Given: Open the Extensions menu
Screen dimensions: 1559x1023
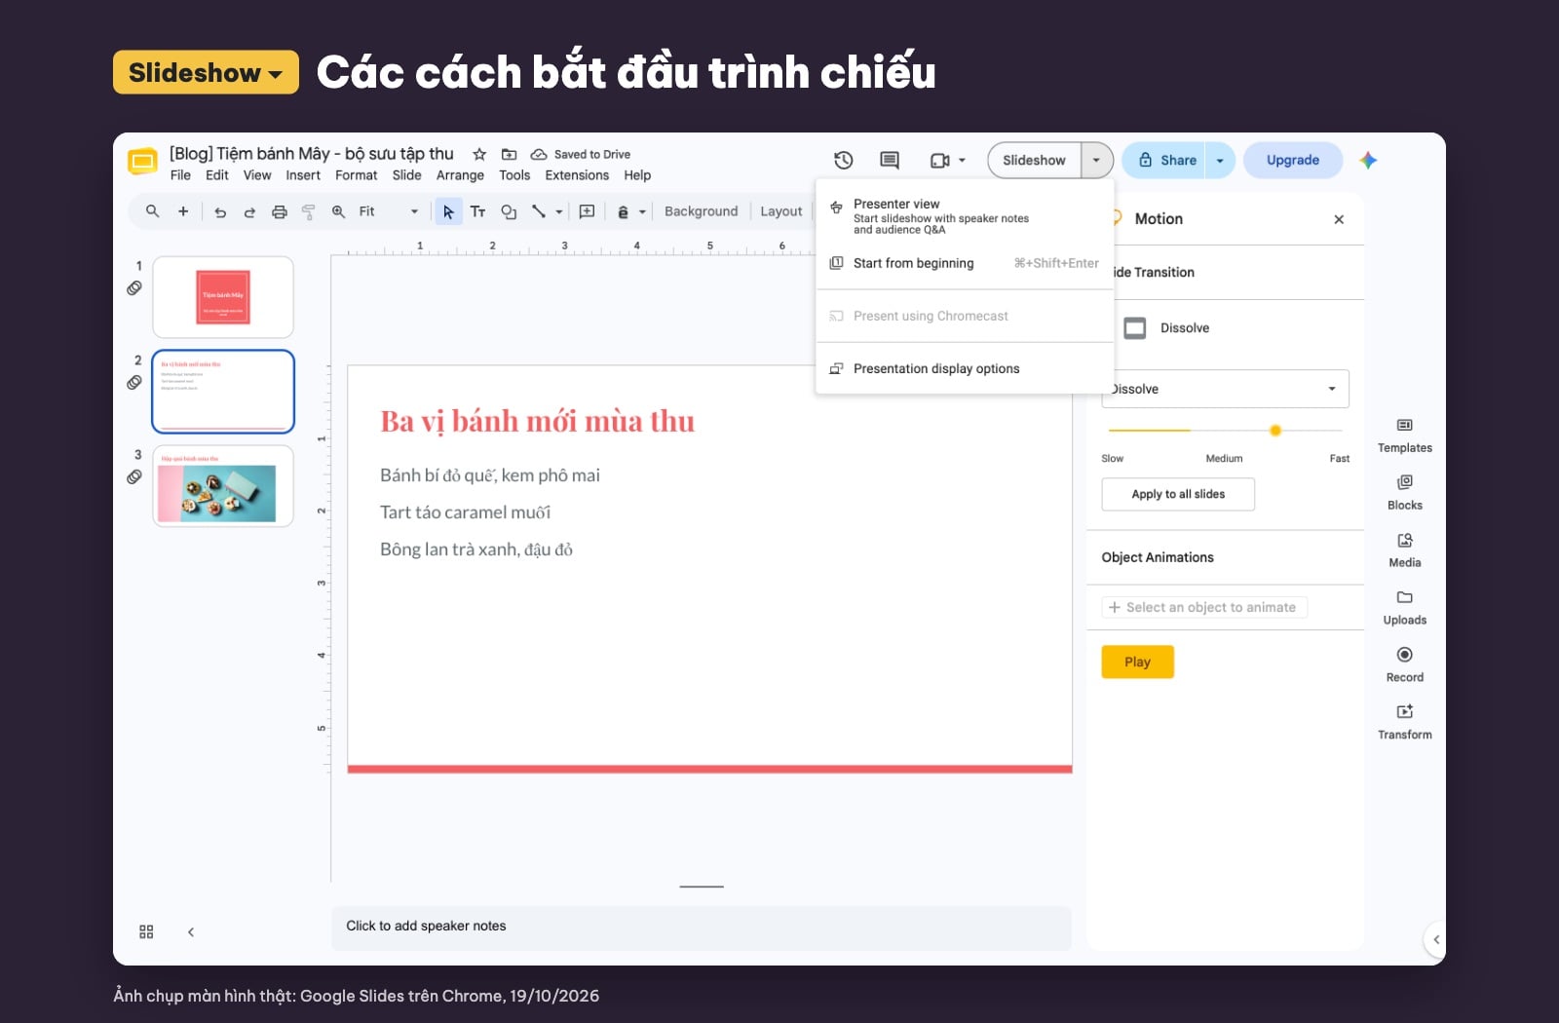Looking at the screenshot, I should click(577, 175).
